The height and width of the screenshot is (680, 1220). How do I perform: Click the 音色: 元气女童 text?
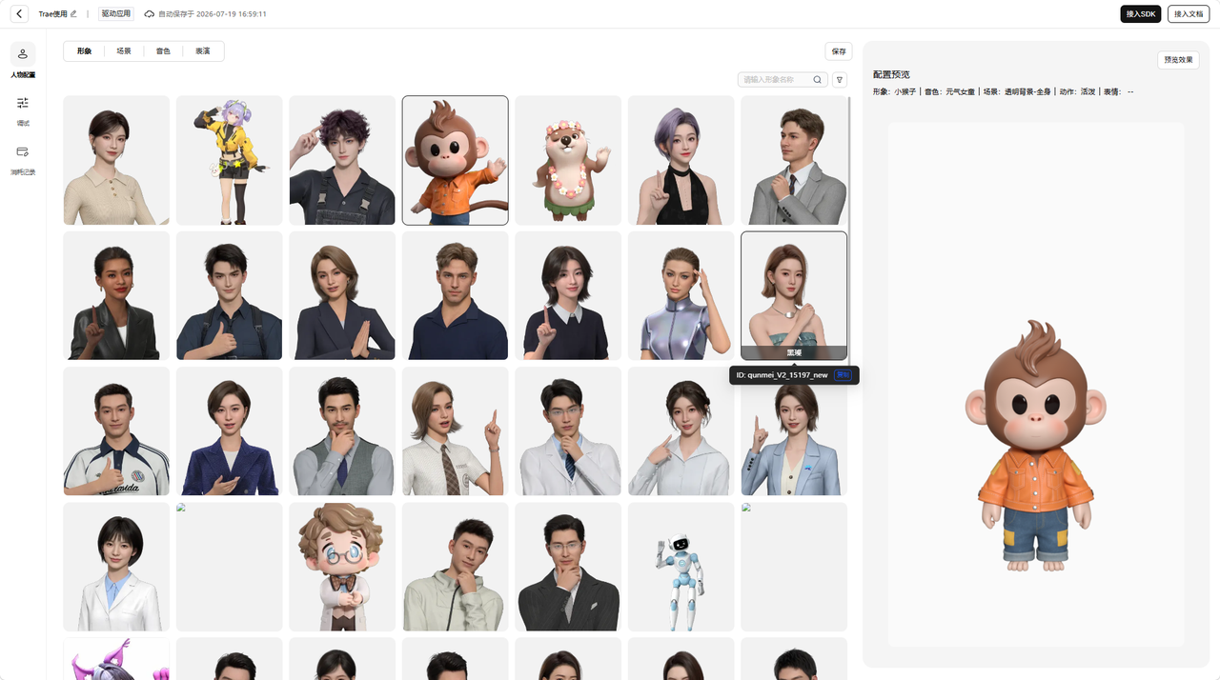coord(949,91)
